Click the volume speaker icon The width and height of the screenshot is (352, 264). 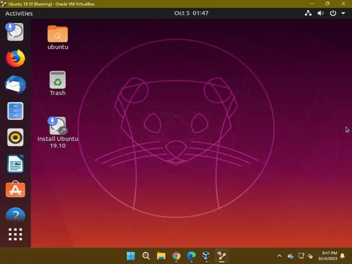pyautogui.click(x=321, y=13)
